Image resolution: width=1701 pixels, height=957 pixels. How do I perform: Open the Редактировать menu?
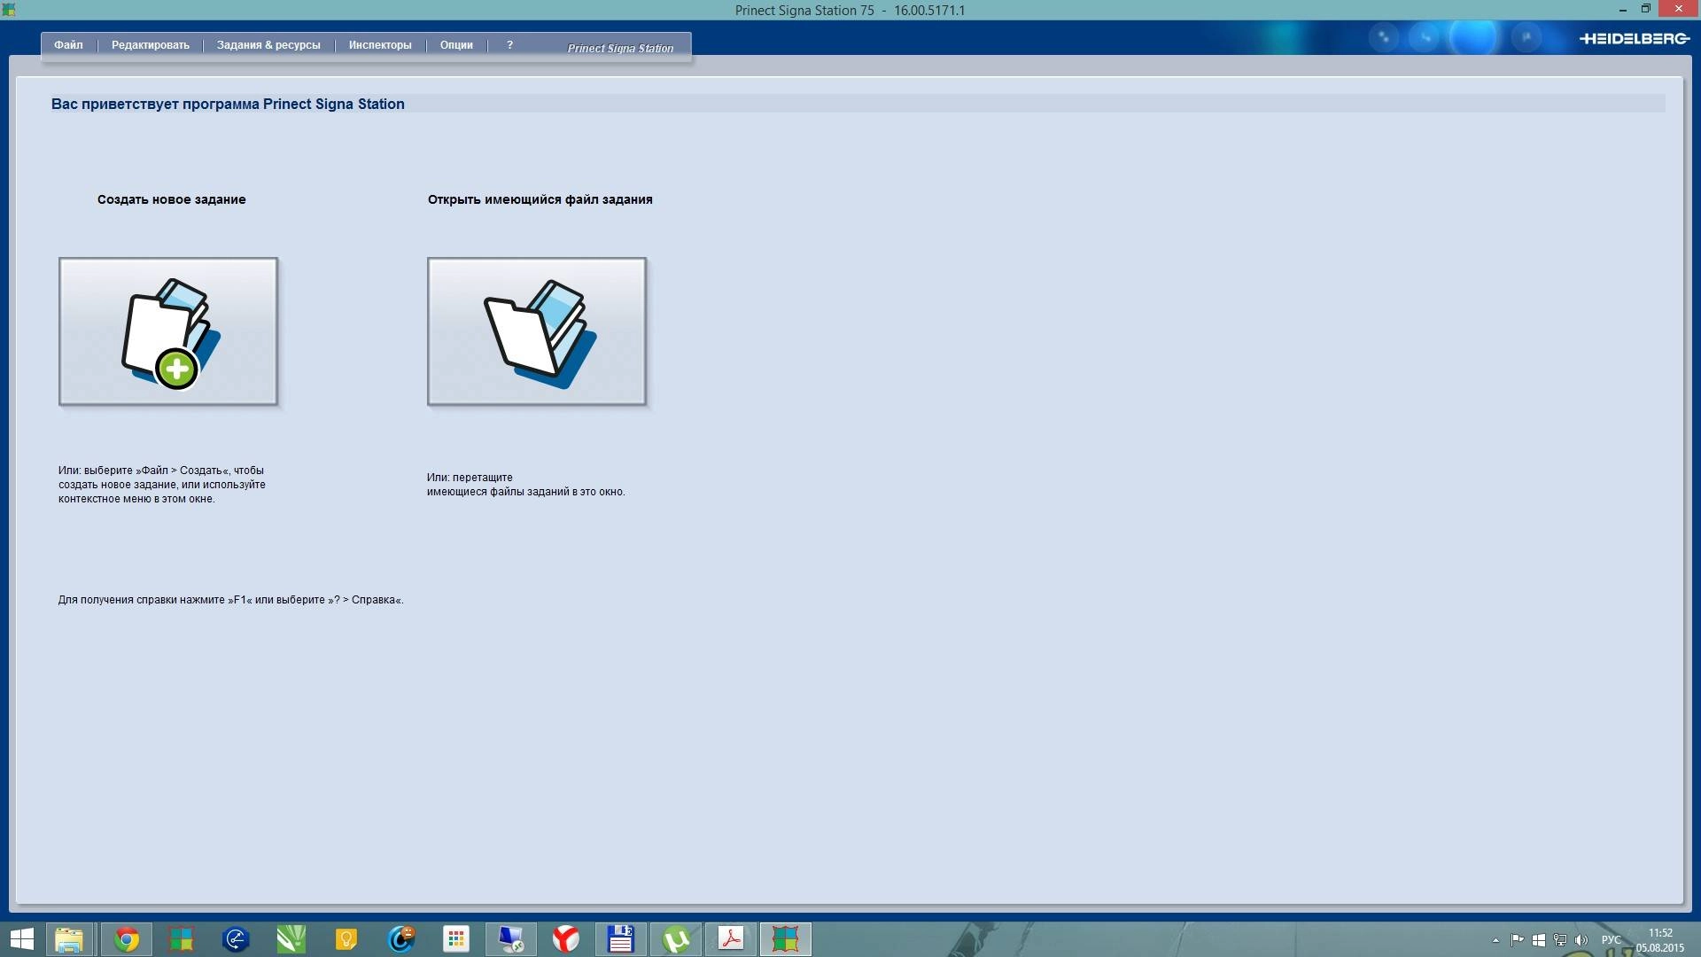pyautogui.click(x=151, y=45)
